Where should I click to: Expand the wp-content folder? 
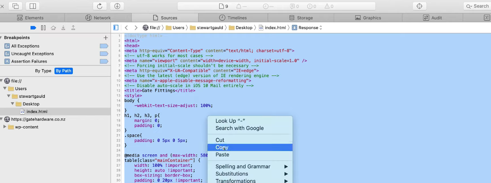coord(5,127)
